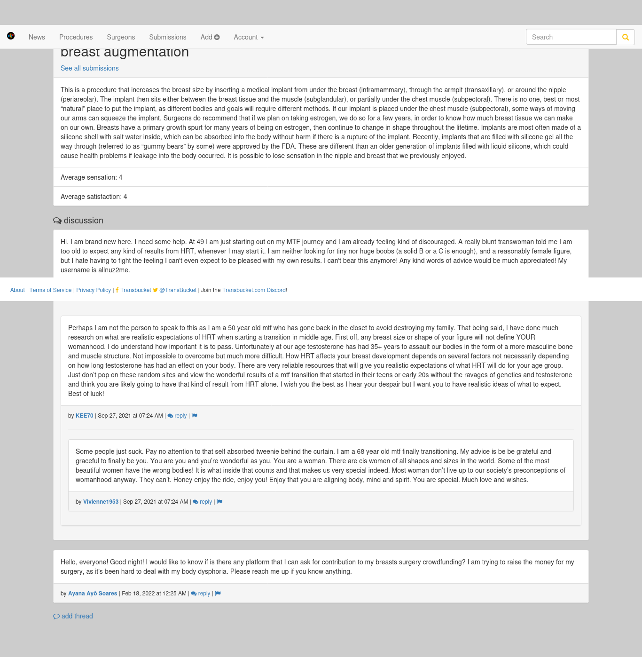Open the Transbucket.com Discord link
642x657 pixels.
(254, 290)
